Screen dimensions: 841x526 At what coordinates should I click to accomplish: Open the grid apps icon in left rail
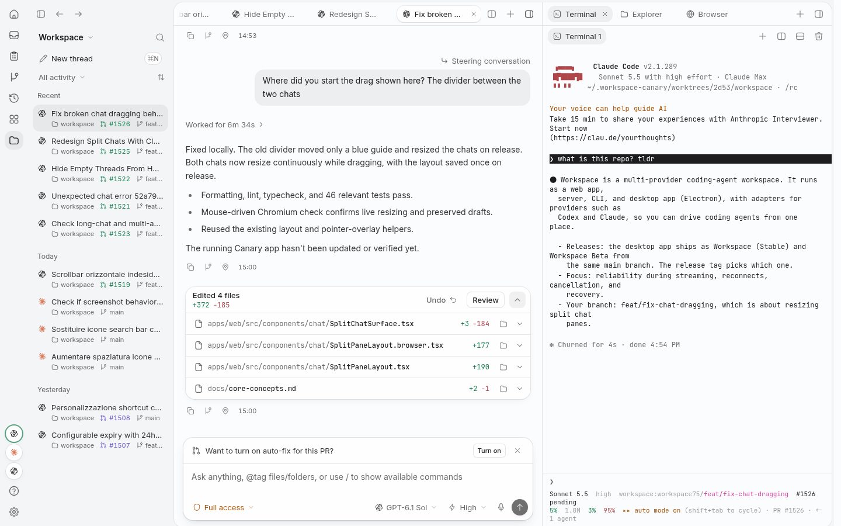tap(14, 119)
